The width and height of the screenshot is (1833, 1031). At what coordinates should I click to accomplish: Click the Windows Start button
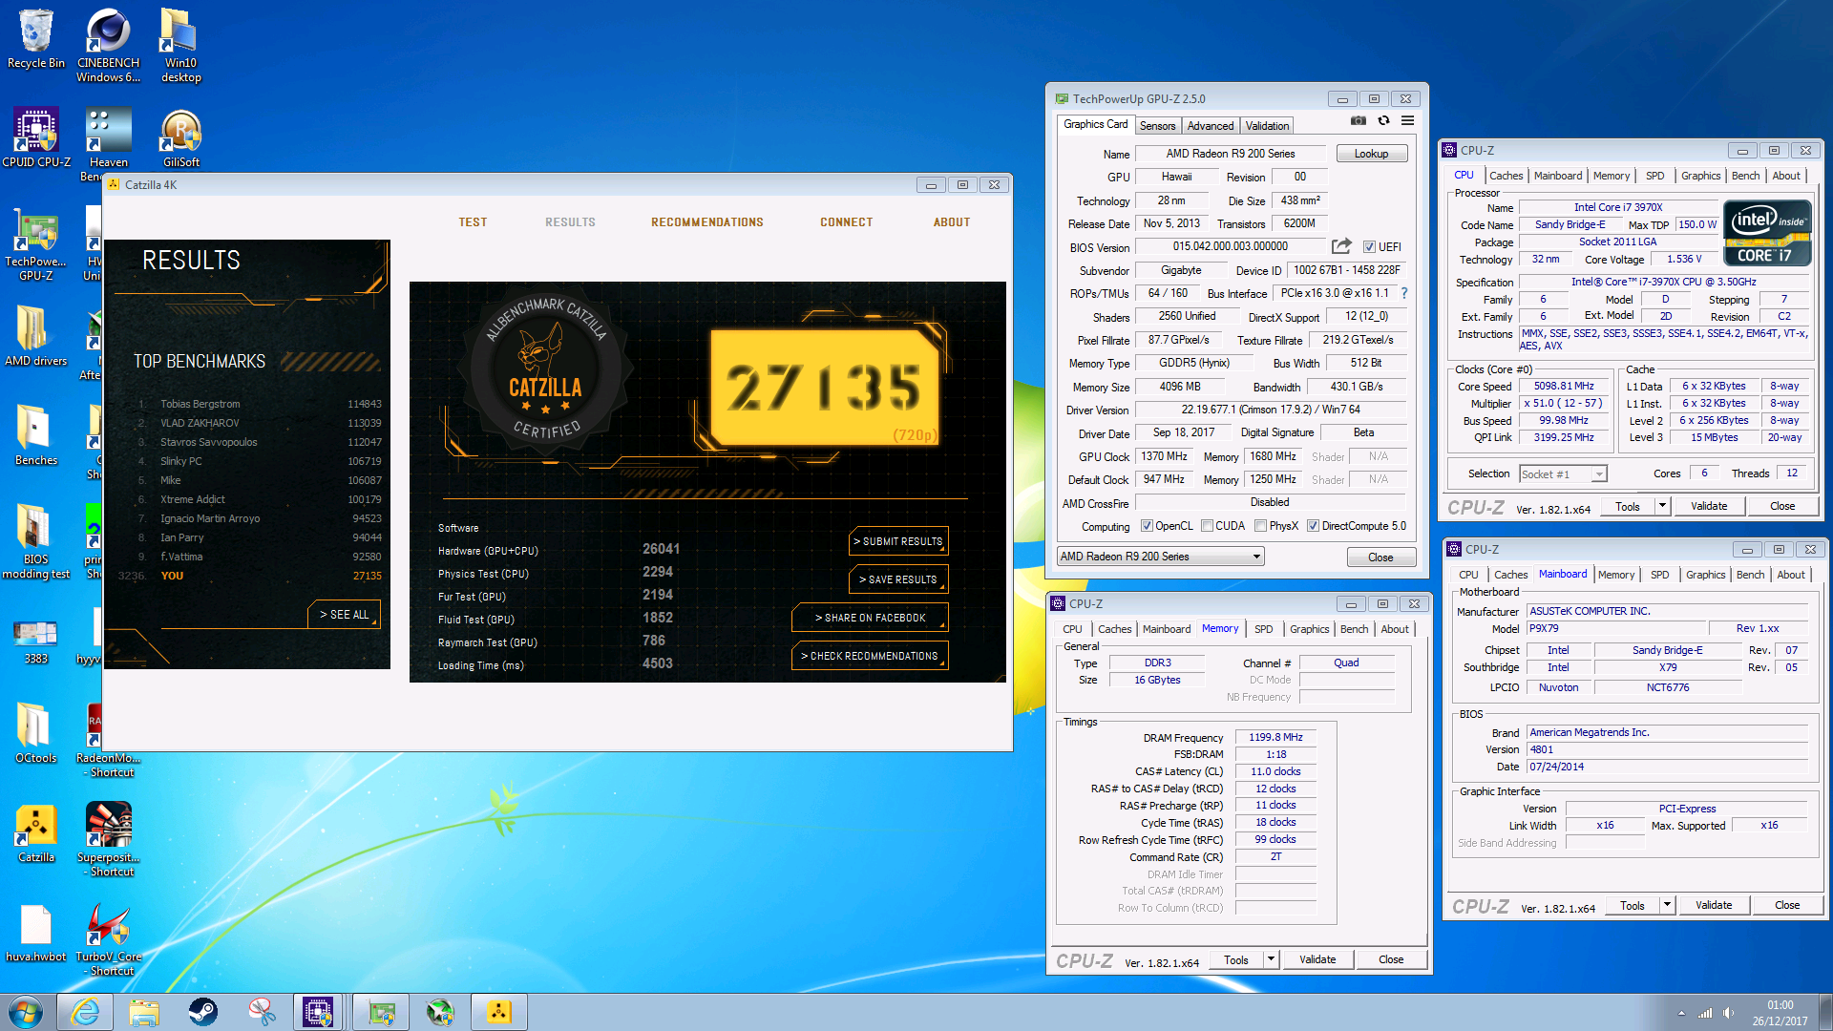[26, 1012]
